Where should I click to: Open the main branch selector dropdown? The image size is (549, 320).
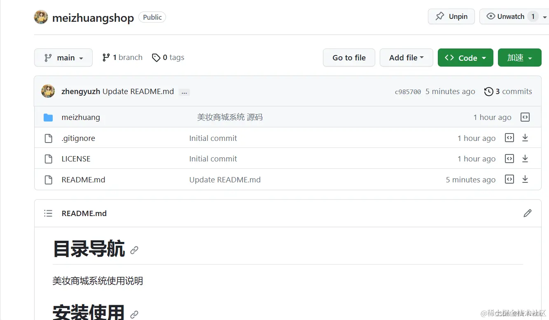pos(63,58)
